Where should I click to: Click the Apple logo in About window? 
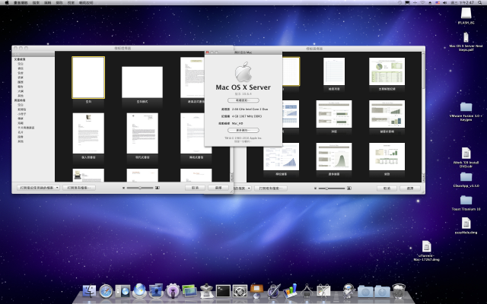[243, 72]
